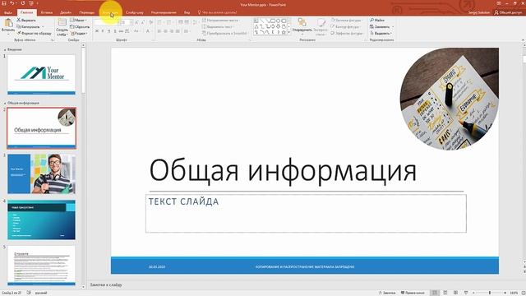Toggle Underline (Ч) formatting
Image resolution: width=526 pixels, height=296 pixels.
point(108,31)
